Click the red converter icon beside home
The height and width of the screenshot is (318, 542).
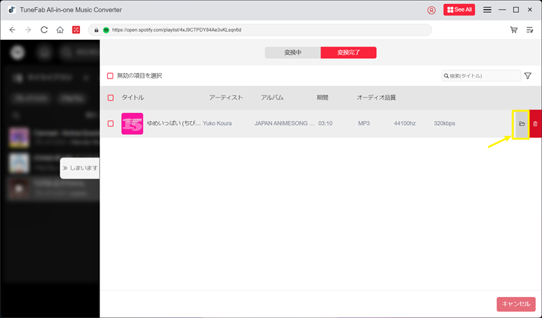click(76, 30)
